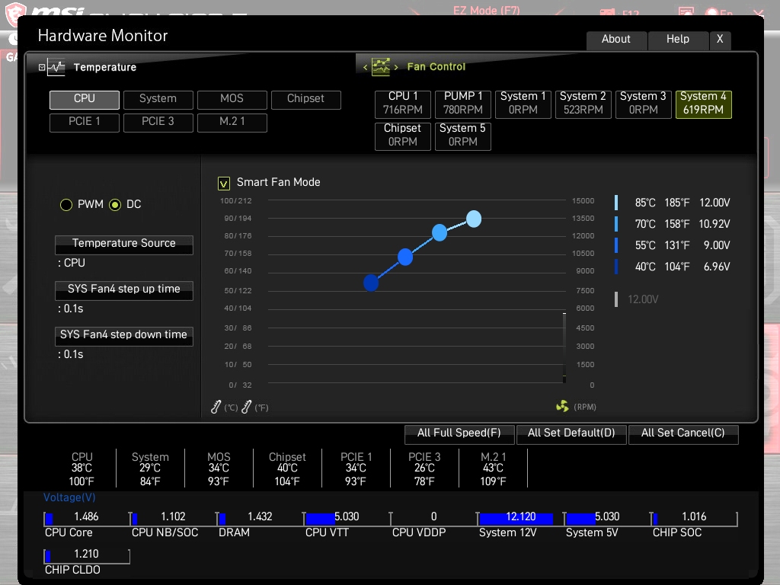The width and height of the screenshot is (780, 585).
Task: Click the 6.96V value in the 40°C row
Action: [717, 267]
